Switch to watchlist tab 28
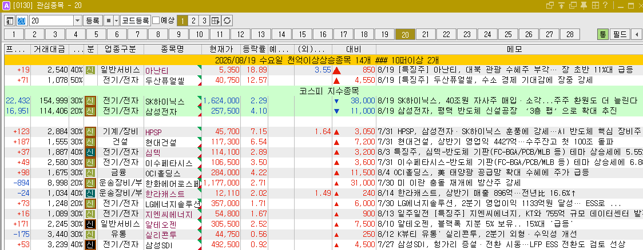Viewport: 643px width, 250px height. point(570,34)
